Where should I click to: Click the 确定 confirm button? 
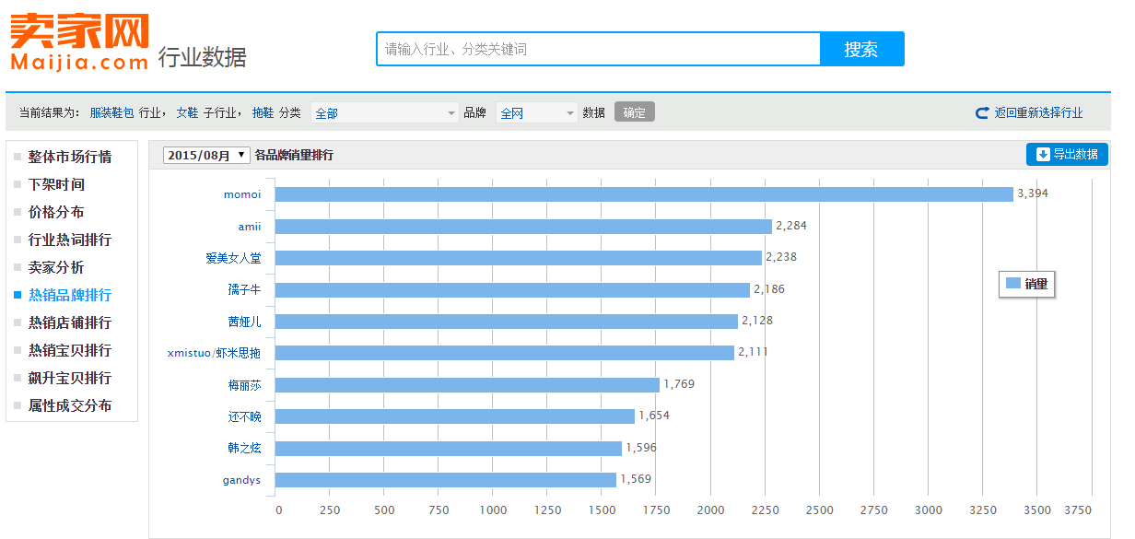click(x=635, y=112)
